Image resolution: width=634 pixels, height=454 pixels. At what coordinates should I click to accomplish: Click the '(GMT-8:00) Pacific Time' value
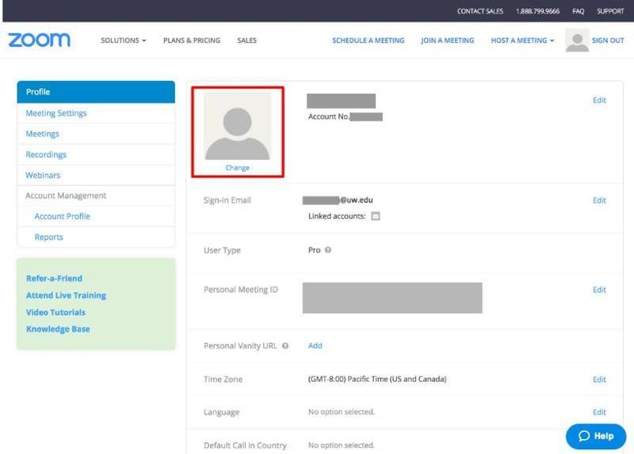(377, 380)
